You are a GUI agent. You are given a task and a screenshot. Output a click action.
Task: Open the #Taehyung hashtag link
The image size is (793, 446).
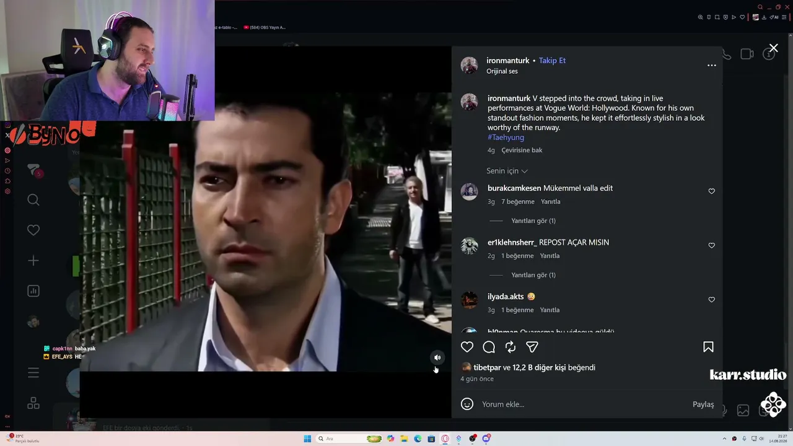506,138
